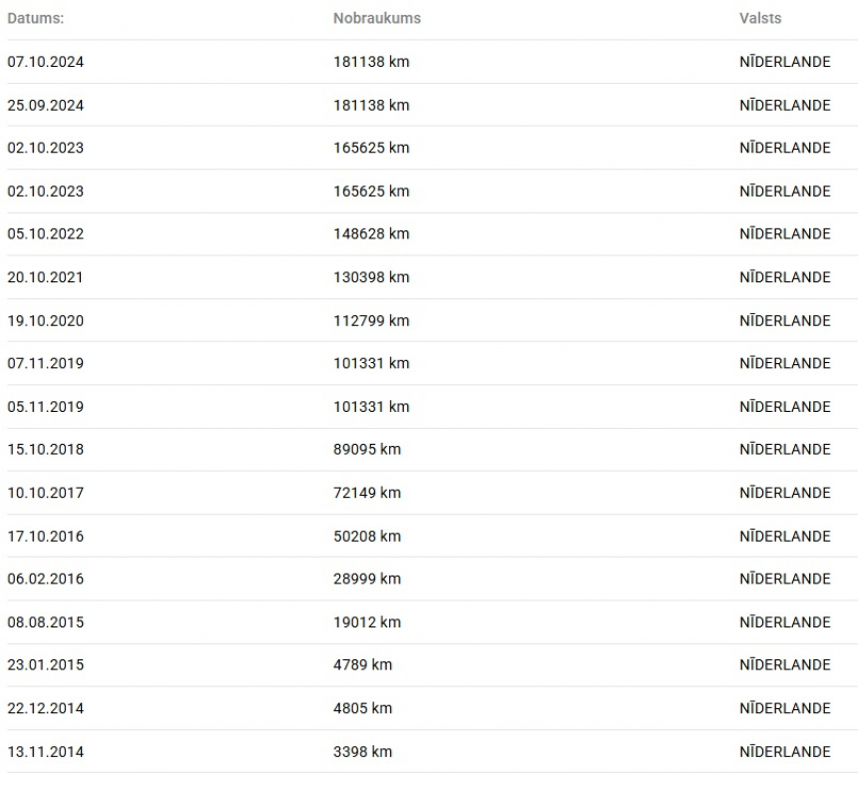Click the 28999 km mileage value

coord(367,579)
